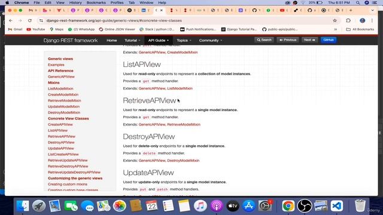Open the Chrome File menu
383x215 pixels.
[x=37, y=2]
